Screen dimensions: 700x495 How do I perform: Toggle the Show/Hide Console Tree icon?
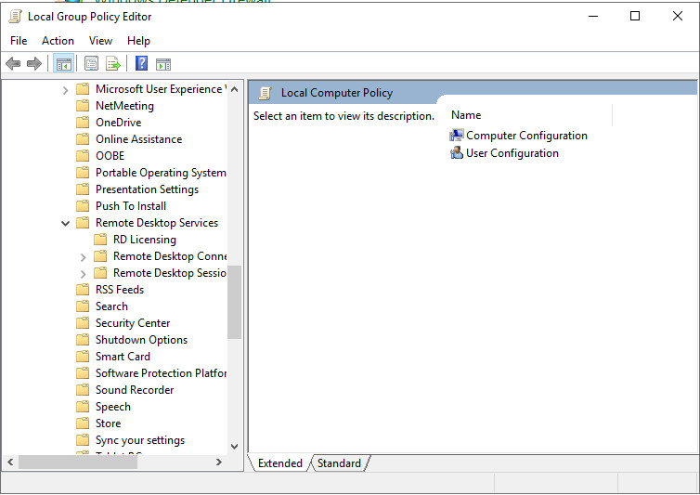pos(64,63)
